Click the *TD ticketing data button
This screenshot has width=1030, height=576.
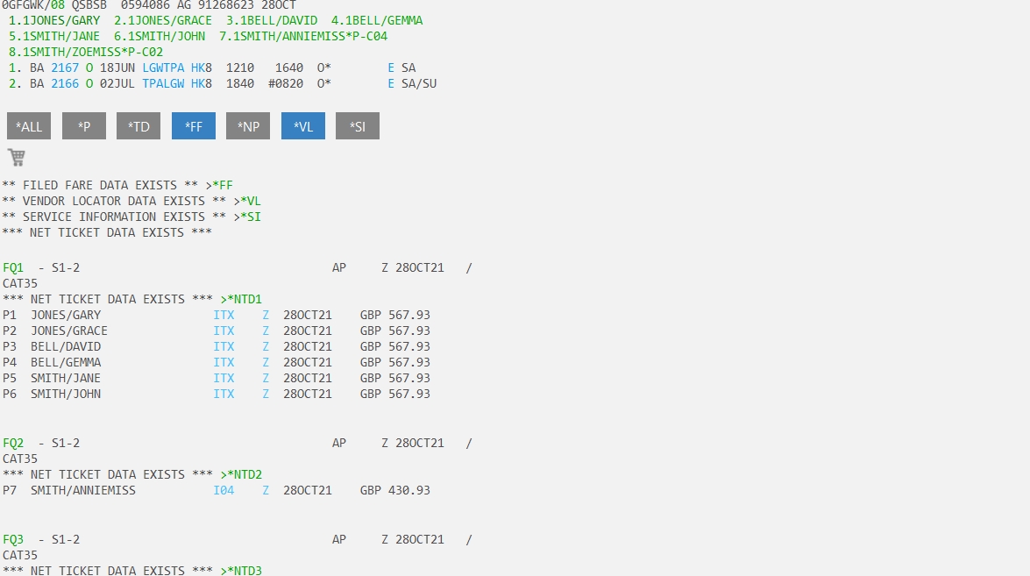coord(139,126)
